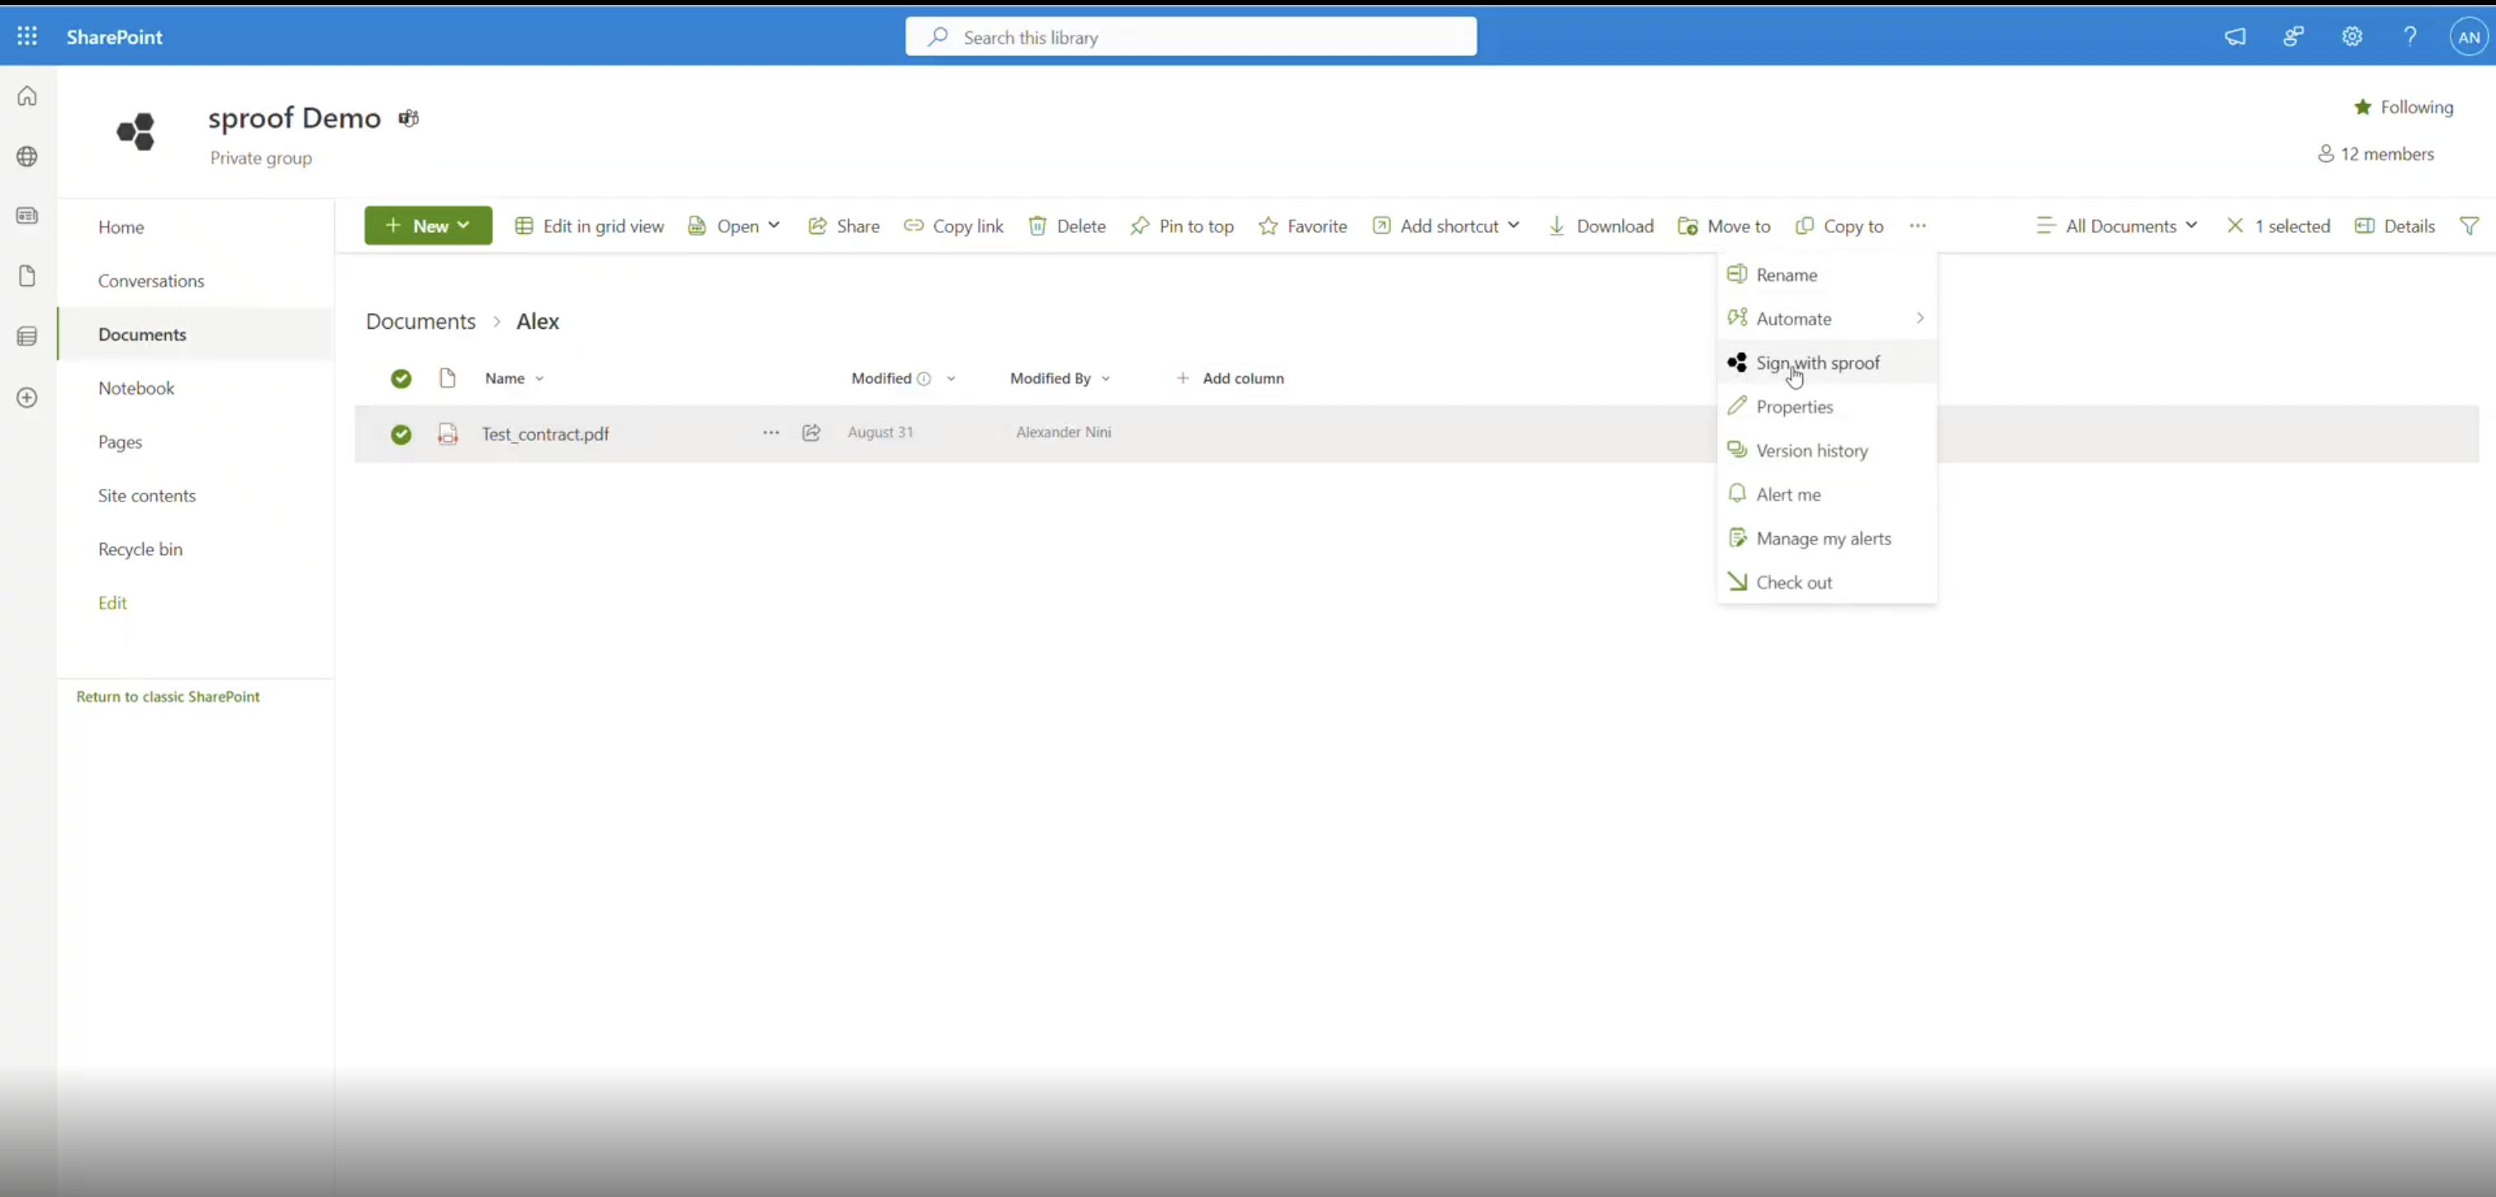This screenshot has width=2496, height=1197.
Task: Expand the Add shortcut dropdown
Action: (1513, 226)
